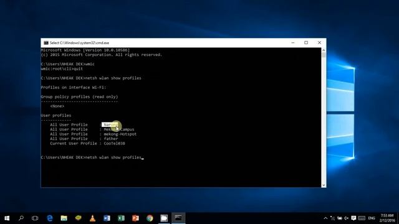Screen dimensions: 399x224
Task: Click 'Group policy profiles (read only)' line
Action: (x=79, y=97)
